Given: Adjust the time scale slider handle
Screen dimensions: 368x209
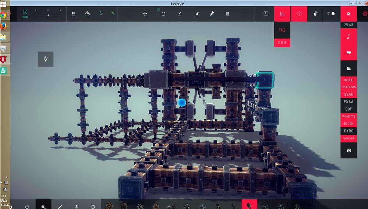Looking at the screenshot, I should click(48, 15).
